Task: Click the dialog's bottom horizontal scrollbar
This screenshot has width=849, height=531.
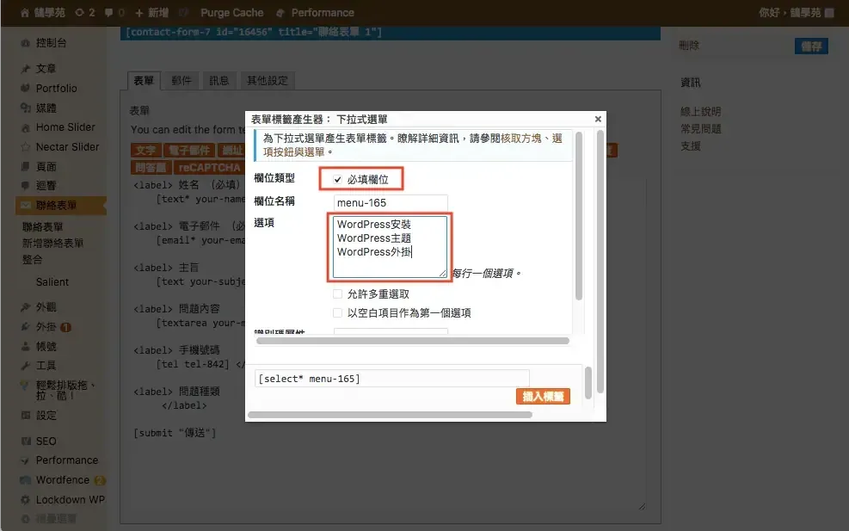Action: pyautogui.click(x=390, y=415)
